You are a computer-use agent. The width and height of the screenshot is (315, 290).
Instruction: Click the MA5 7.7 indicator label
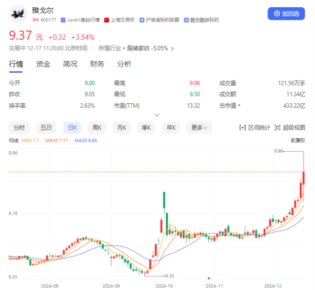(30, 141)
